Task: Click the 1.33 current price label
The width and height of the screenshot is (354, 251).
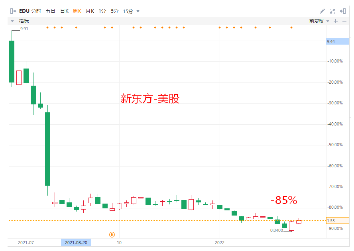Action: click(337, 221)
